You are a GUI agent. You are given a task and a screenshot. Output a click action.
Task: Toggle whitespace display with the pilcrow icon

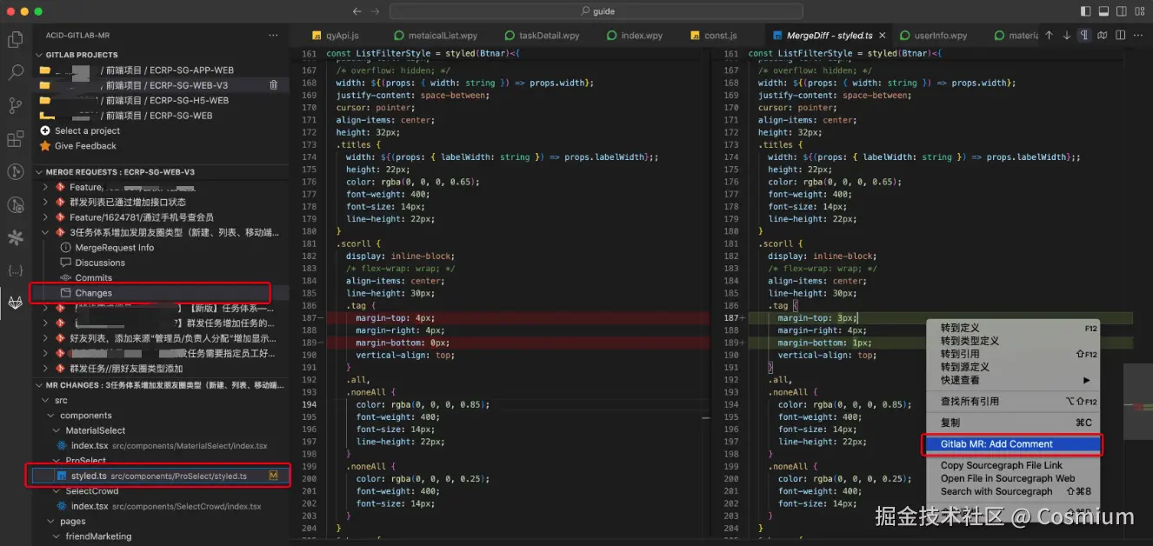pyautogui.click(x=1084, y=36)
